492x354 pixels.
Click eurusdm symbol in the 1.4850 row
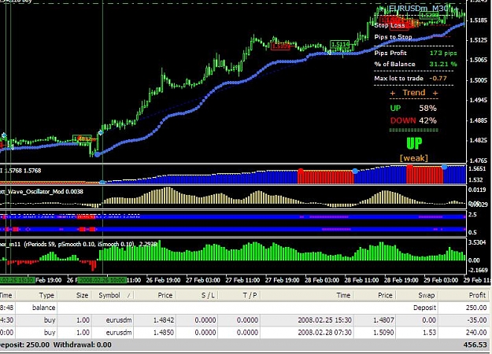(x=119, y=332)
